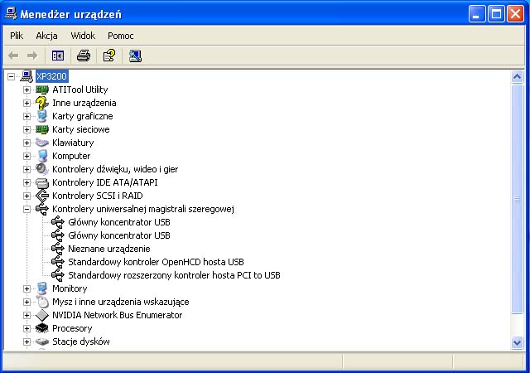530x373 pixels.
Task: Click the yellow question mark Inne urządzenia icon
Action: (x=42, y=103)
